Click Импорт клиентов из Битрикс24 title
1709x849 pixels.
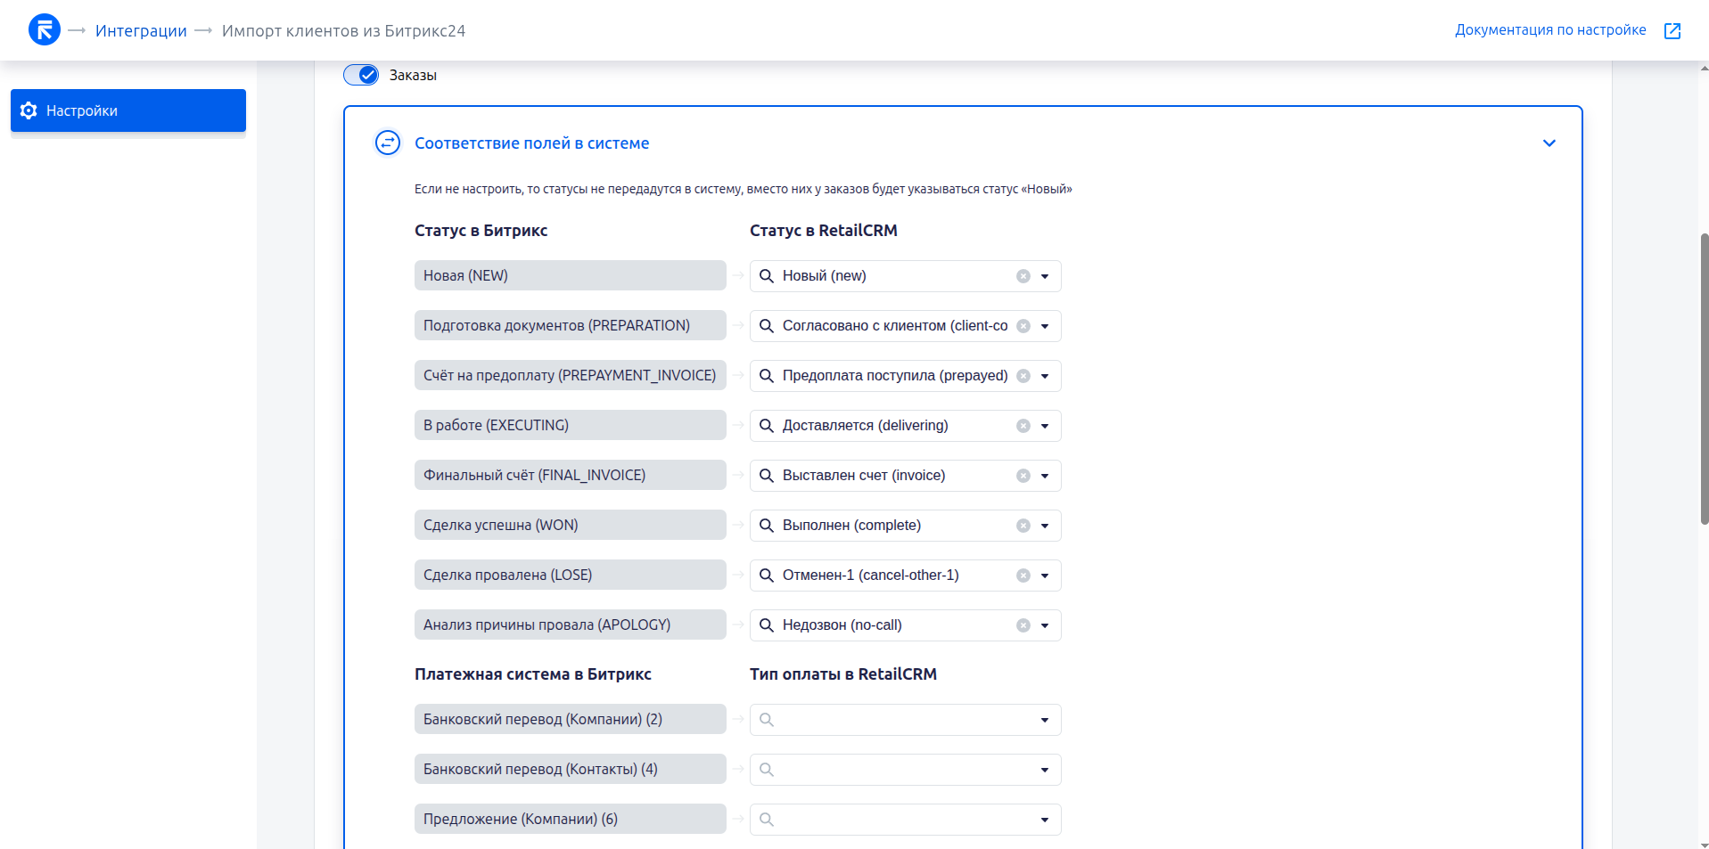point(343,31)
